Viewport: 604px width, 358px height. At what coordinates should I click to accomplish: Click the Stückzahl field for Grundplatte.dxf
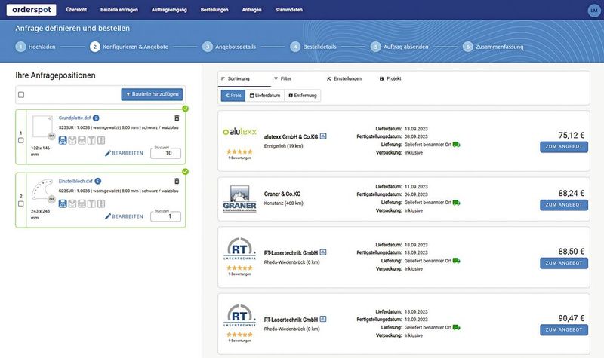pyautogui.click(x=165, y=153)
